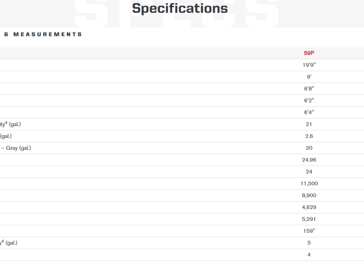Click the 9' value in table
The height and width of the screenshot is (273, 364).
click(x=309, y=77)
